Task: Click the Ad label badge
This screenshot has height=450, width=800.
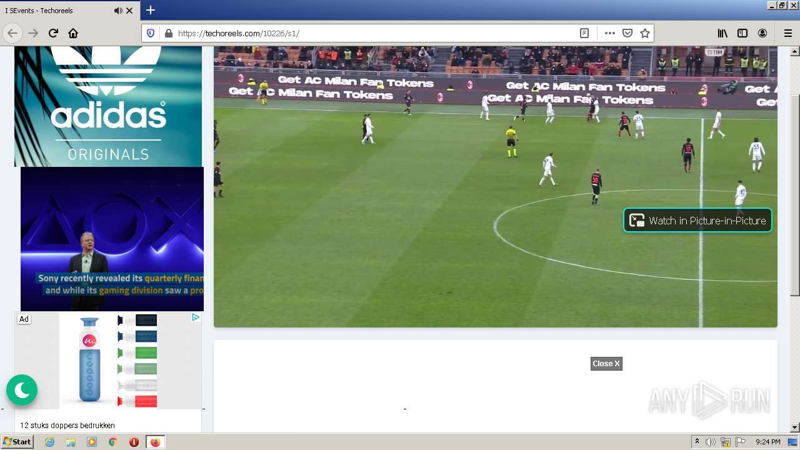Action: tap(24, 319)
